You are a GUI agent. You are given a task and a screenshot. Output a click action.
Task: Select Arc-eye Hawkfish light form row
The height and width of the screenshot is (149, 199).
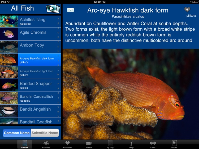pos(30,73)
